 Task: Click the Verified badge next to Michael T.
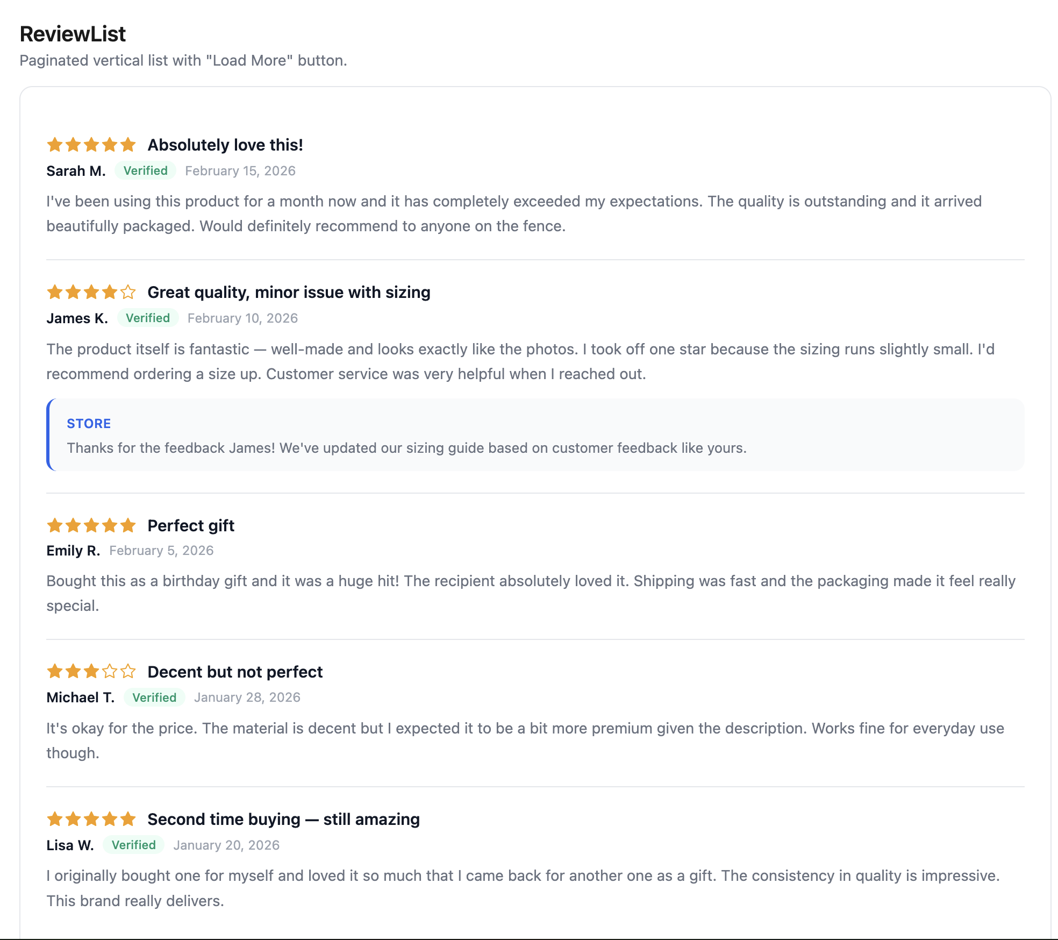pos(154,697)
